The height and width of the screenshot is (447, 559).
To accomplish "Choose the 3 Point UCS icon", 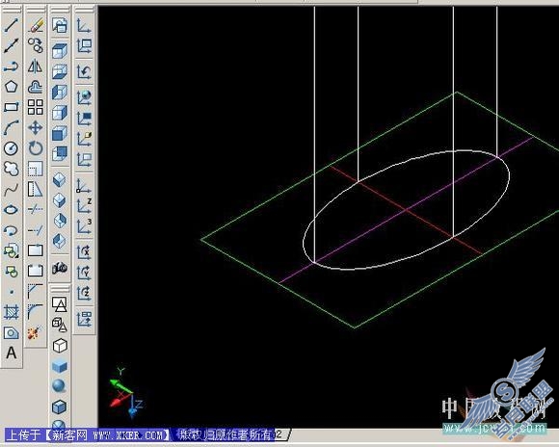I will point(85,226).
